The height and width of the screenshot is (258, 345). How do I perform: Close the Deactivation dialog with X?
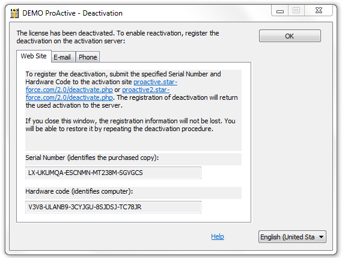[x=319, y=10]
